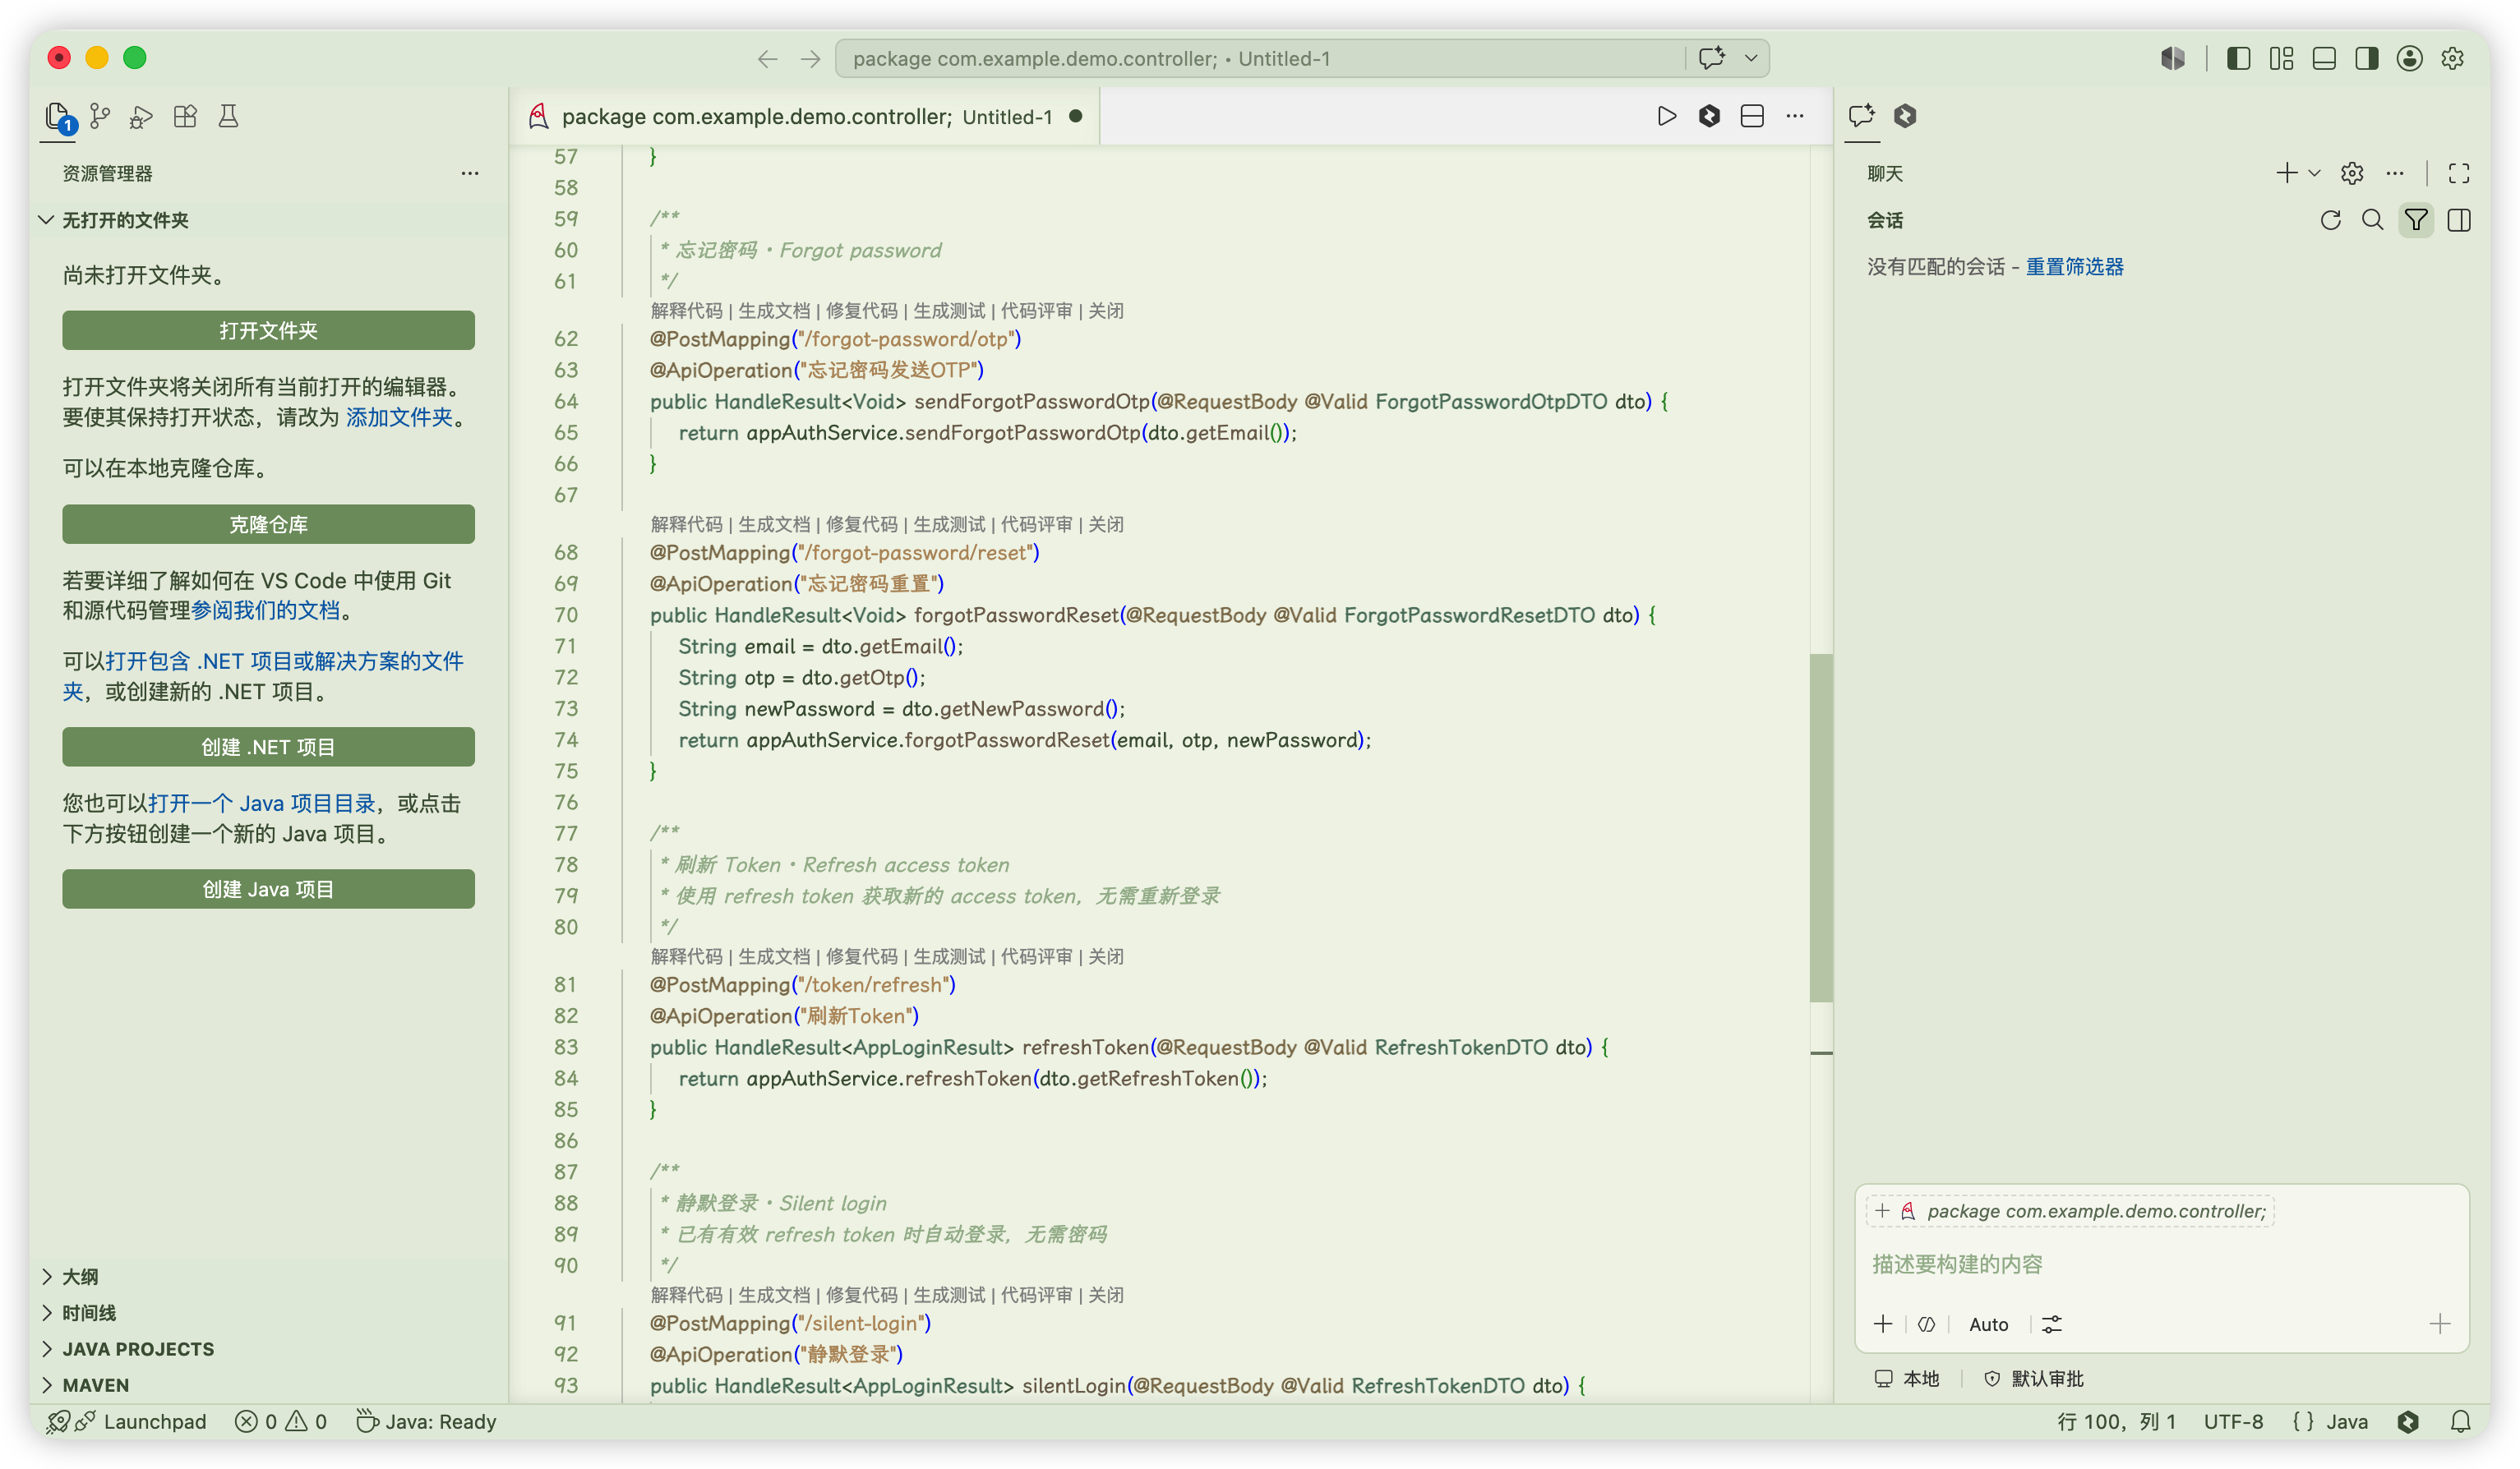Open the Testing flask icon
This screenshot has width=2520, height=1469.
228,117
